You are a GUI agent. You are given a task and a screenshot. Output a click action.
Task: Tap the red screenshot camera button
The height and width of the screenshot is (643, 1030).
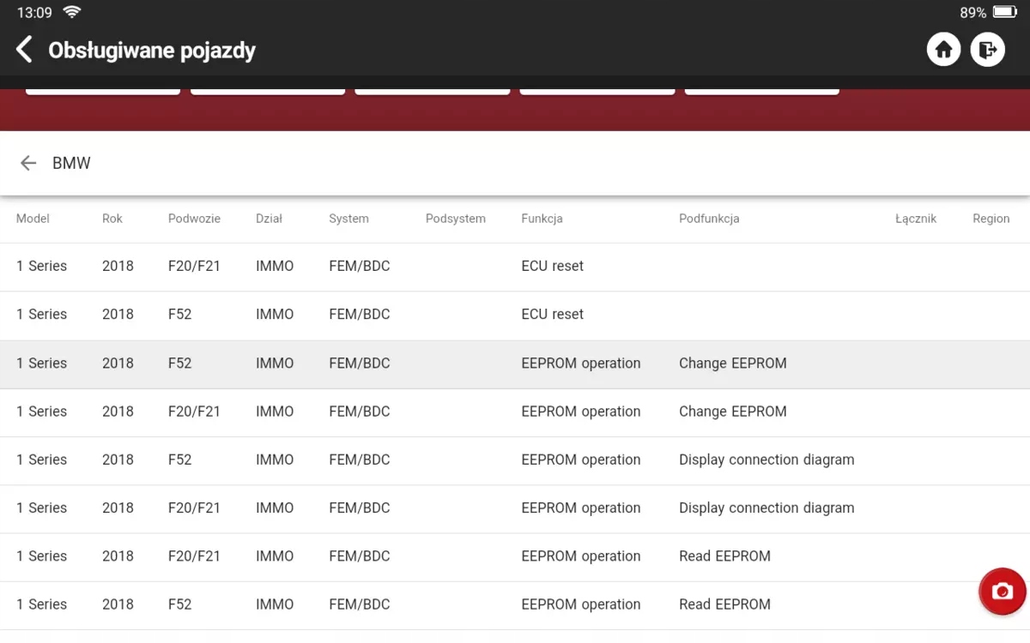coord(1002,592)
